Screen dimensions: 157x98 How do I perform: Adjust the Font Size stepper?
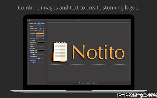pyautogui.click(x=44, y=38)
